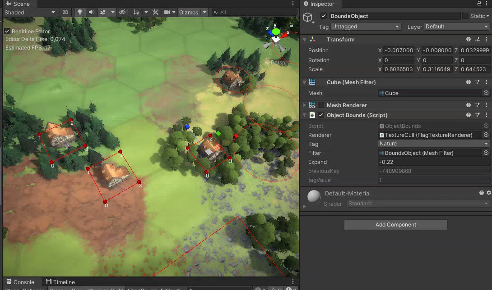
Task: Open Mesh Renderer three-dot menu
Action: pos(487,105)
